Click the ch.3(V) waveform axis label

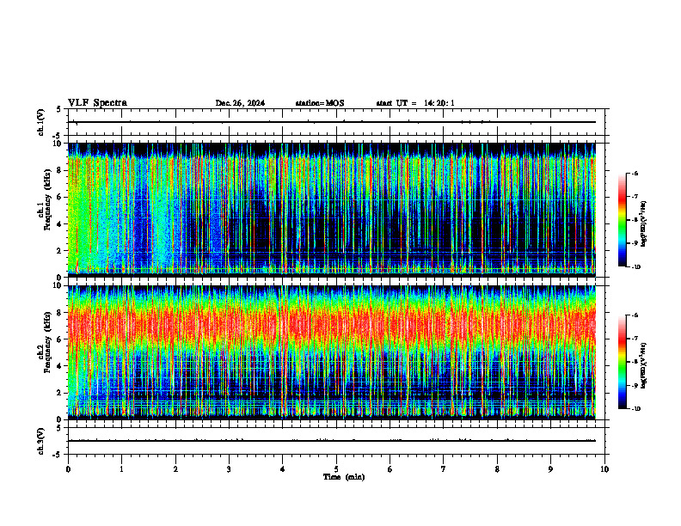pyautogui.click(x=40, y=442)
